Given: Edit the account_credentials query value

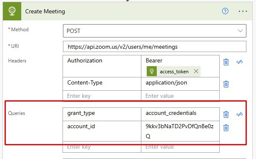Looking at the screenshot, I should point(180,114).
